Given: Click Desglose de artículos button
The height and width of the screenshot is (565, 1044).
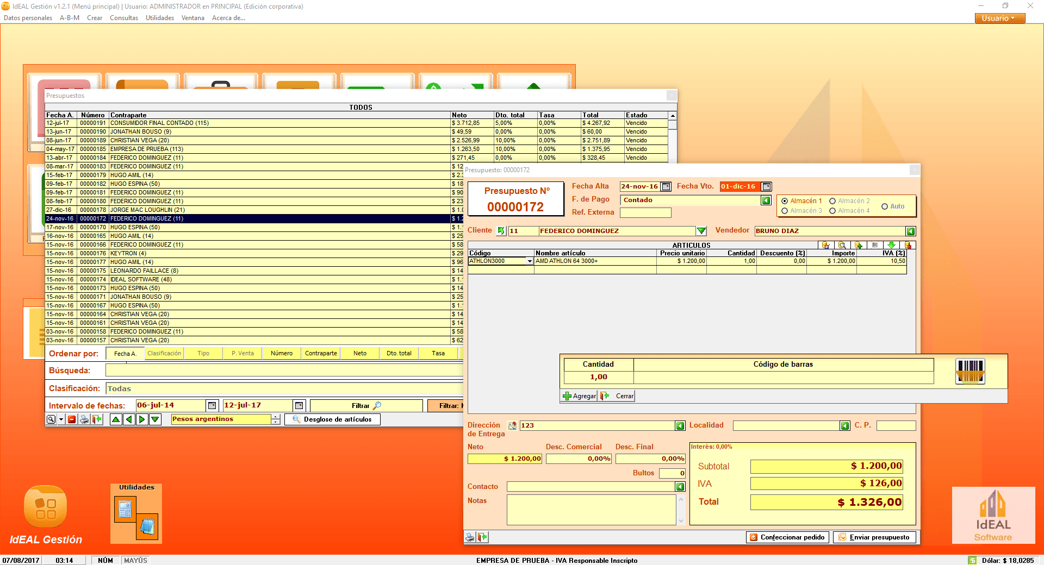Looking at the screenshot, I should pyautogui.click(x=332, y=419).
